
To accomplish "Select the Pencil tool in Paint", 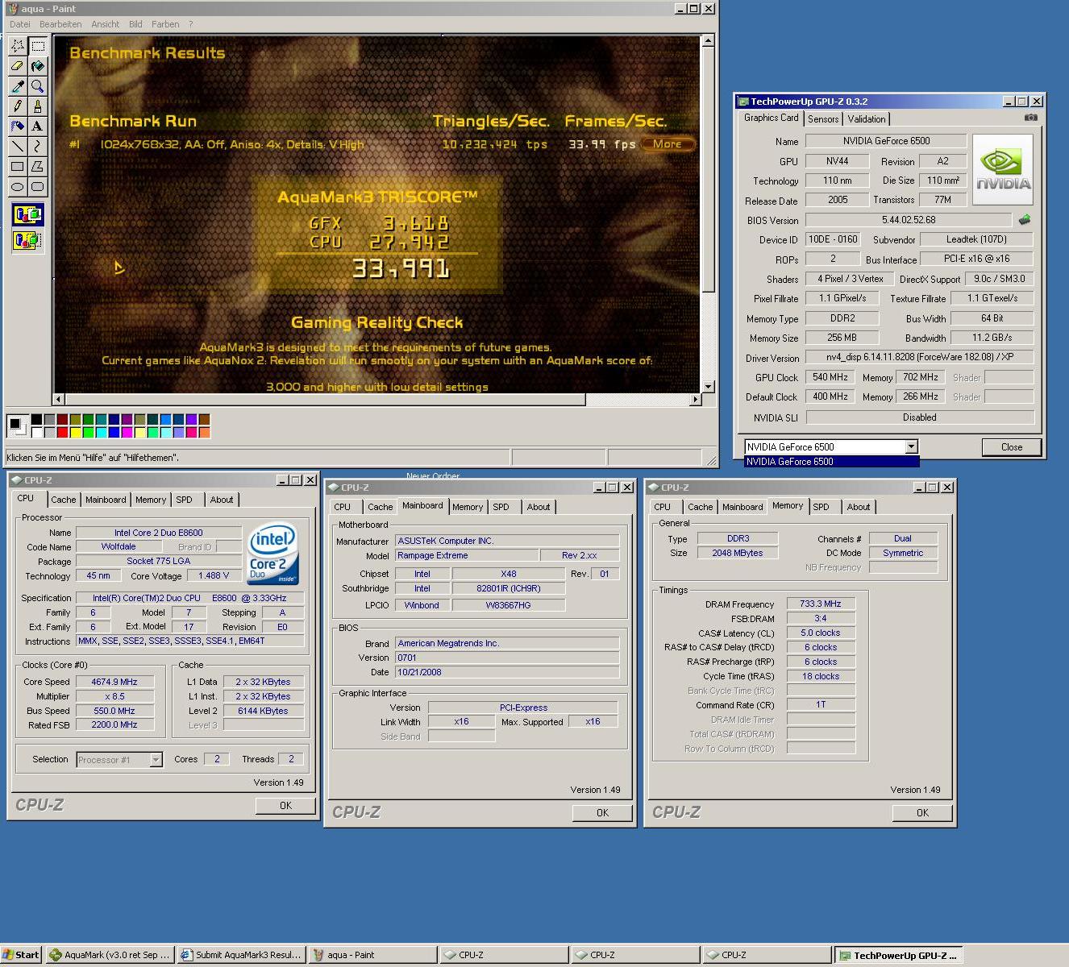I will coord(18,106).
